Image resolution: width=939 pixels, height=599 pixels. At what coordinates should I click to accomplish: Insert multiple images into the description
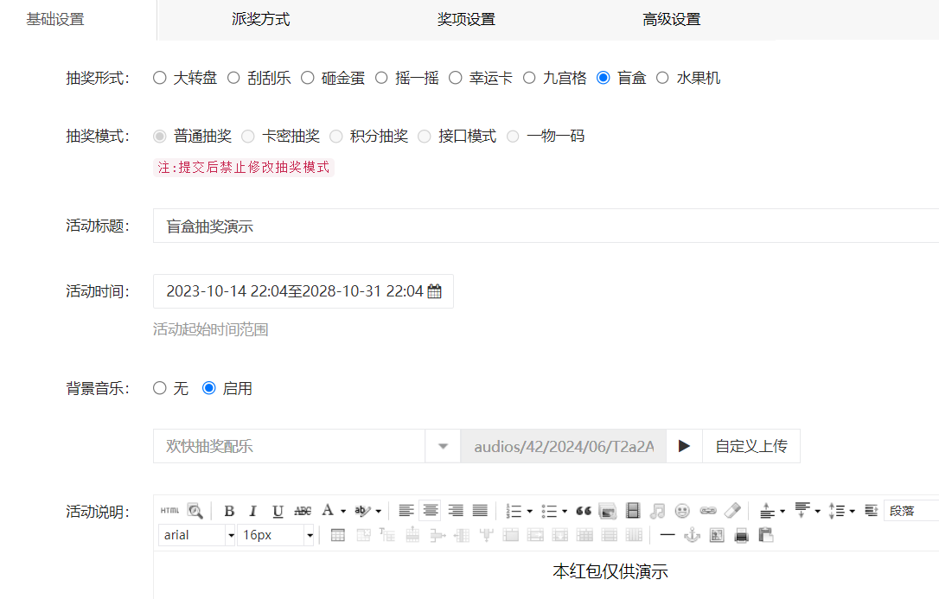(x=608, y=511)
